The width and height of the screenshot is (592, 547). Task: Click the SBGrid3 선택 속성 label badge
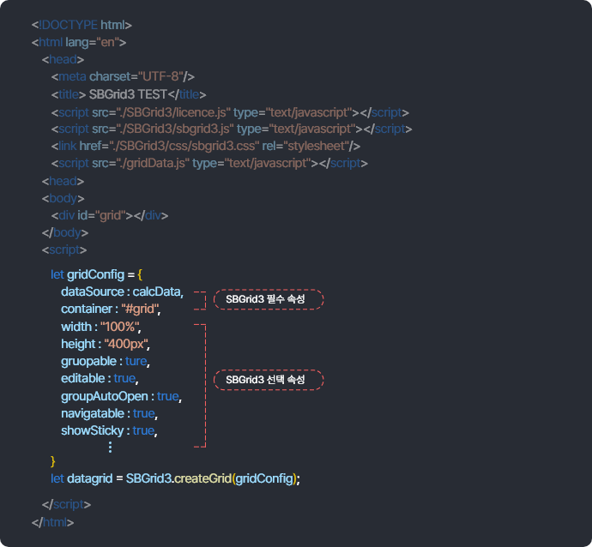coord(268,380)
